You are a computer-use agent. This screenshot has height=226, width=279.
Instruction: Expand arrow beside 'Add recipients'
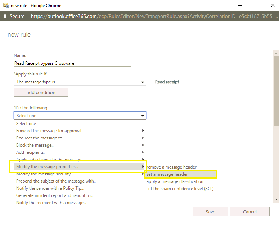143,152
